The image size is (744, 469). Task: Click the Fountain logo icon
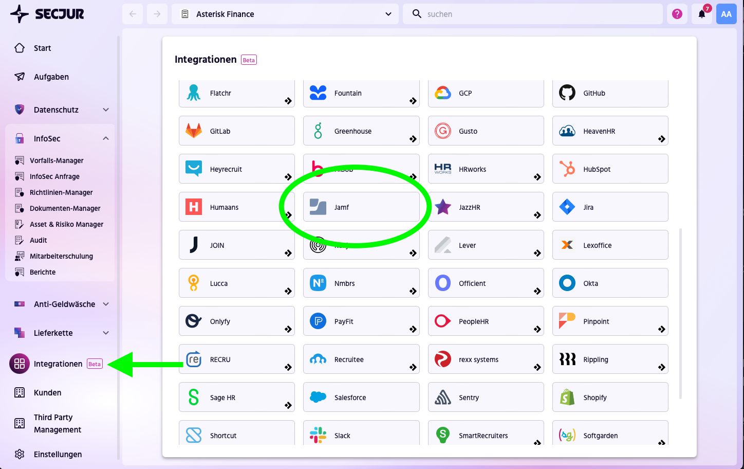click(x=318, y=93)
